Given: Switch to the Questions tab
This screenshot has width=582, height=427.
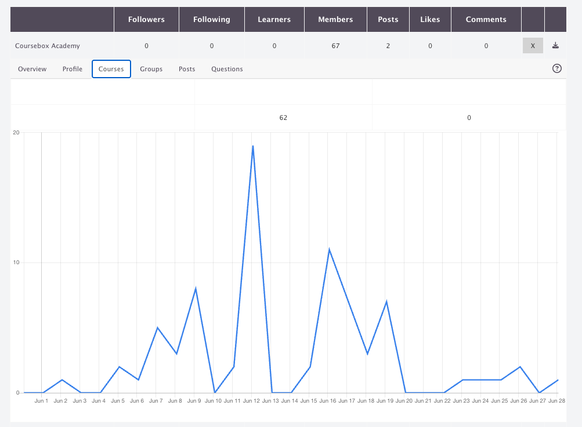Looking at the screenshot, I should click(227, 69).
